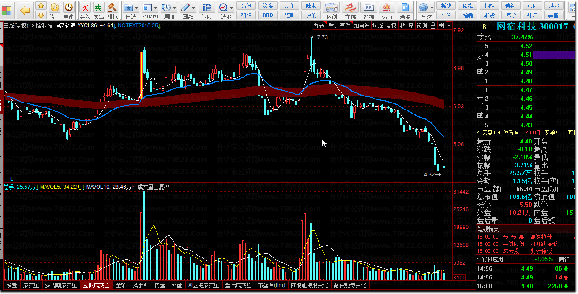Select the 虚拟成交量 virtual volume tab
Screen dimensions: 578x294
click(x=96, y=285)
